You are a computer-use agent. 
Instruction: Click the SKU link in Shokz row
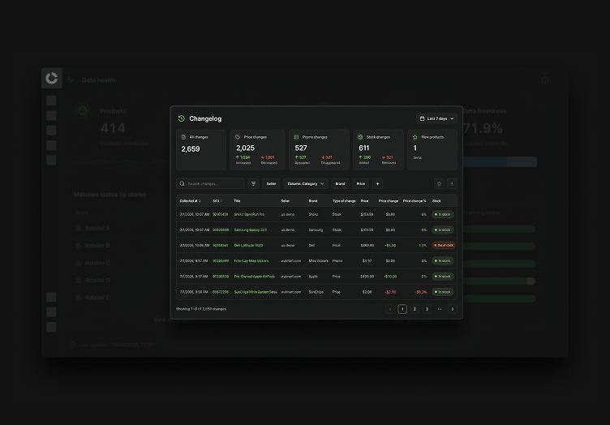(x=220, y=214)
